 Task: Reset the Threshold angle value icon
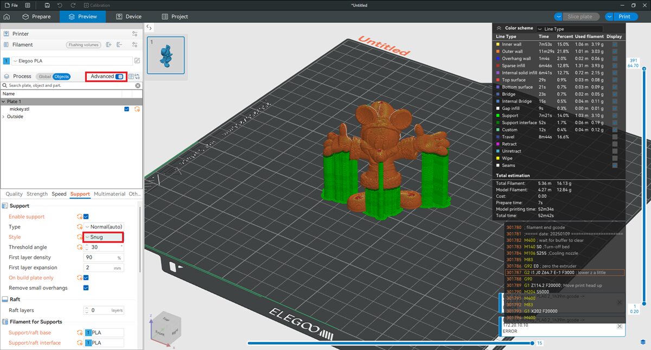point(80,247)
